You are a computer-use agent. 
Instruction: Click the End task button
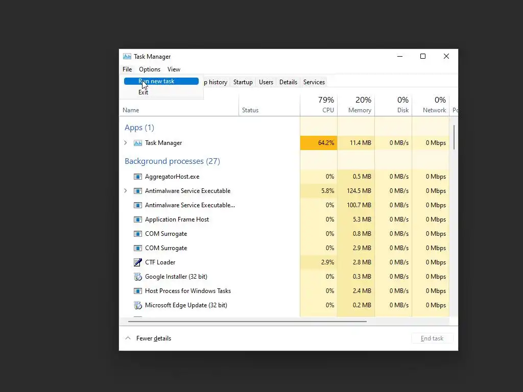pyautogui.click(x=432, y=338)
